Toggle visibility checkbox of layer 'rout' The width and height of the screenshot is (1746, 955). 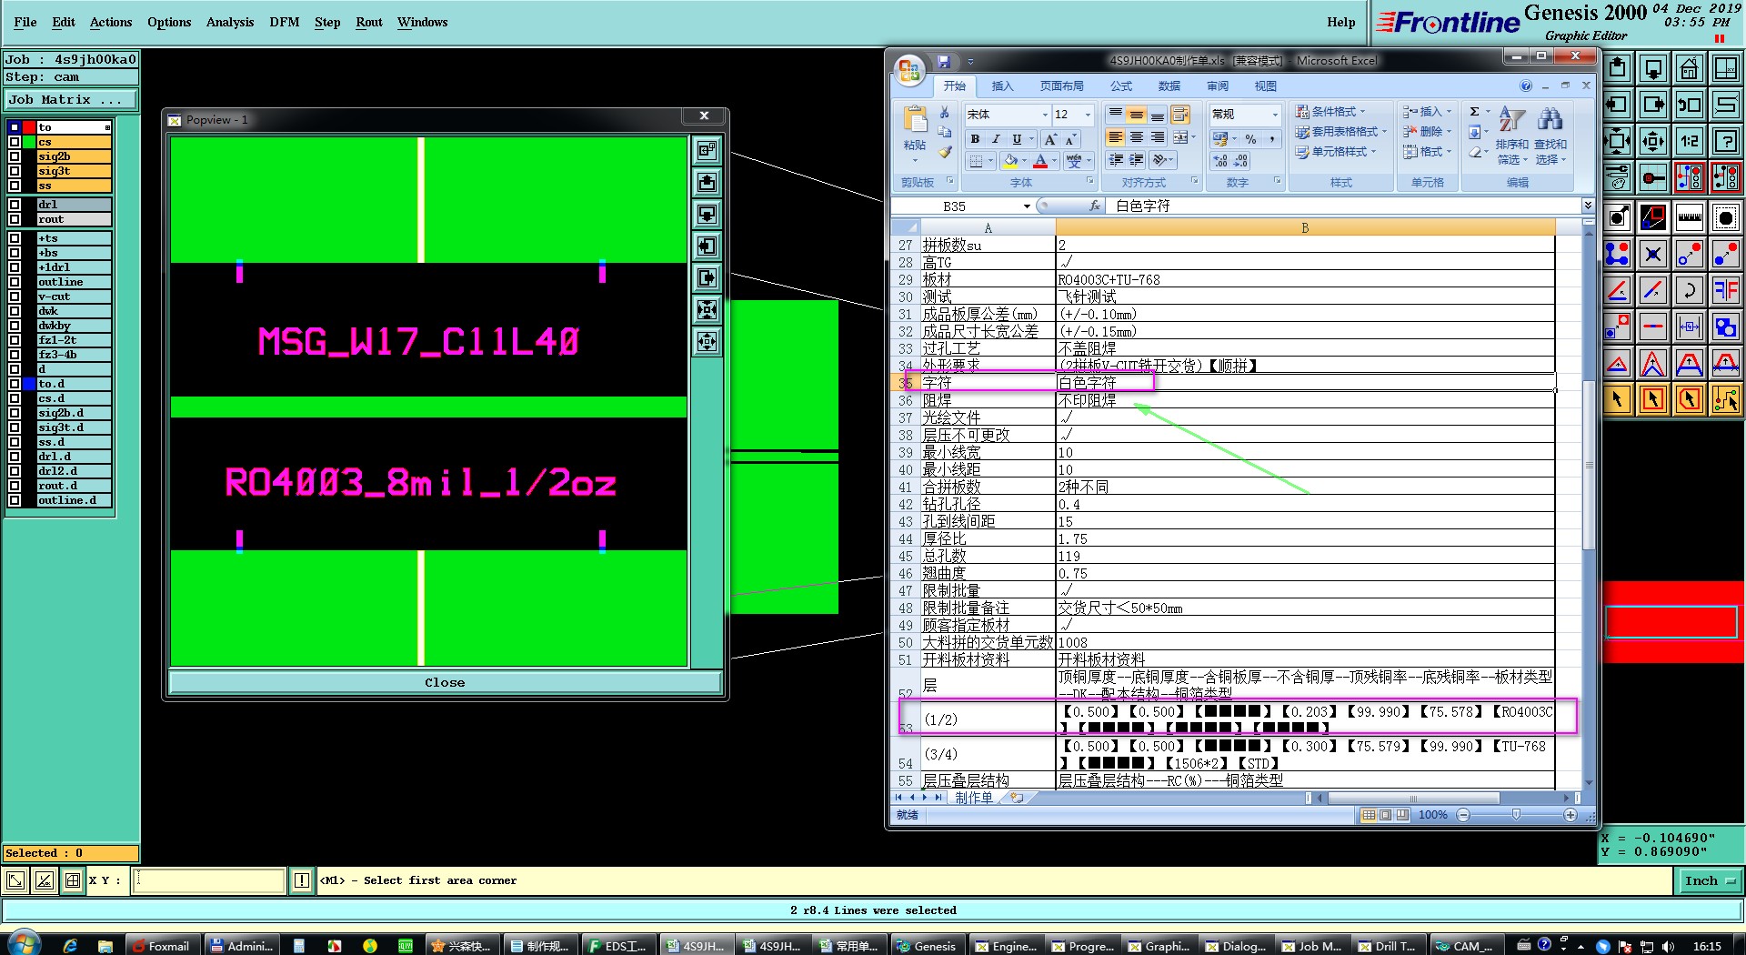tap(15, 219)
